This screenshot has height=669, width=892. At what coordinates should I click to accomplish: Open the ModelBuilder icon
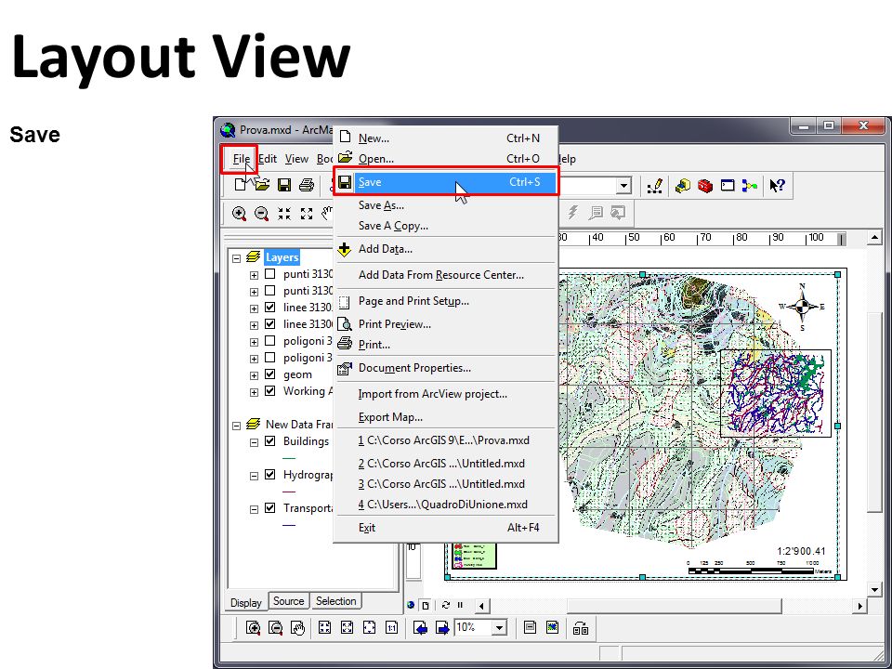750,186
